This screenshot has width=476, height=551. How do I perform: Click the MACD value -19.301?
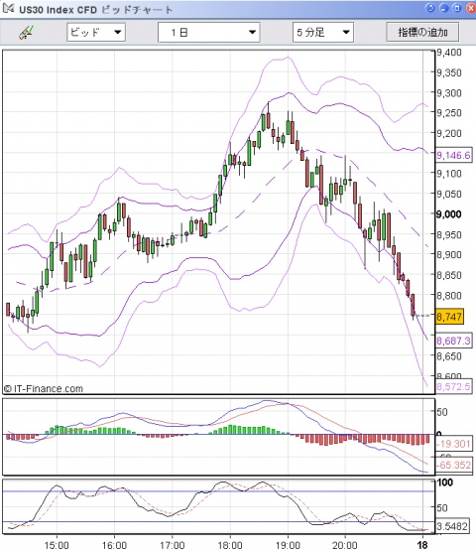(x=453, y=444)
